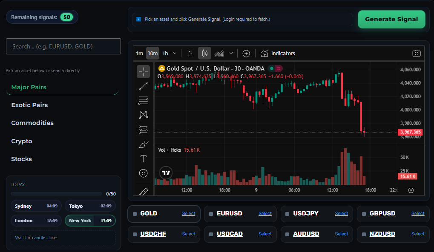The height and width of the screenshot is (252, 434).
Task: Switch chart to area style
Action: [x=219, y=53]
